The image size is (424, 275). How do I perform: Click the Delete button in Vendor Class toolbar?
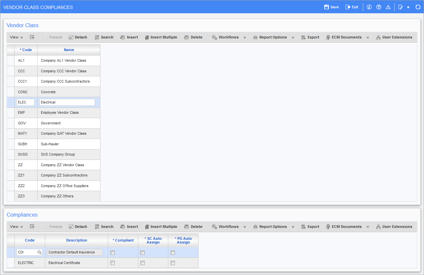(193, 37)
